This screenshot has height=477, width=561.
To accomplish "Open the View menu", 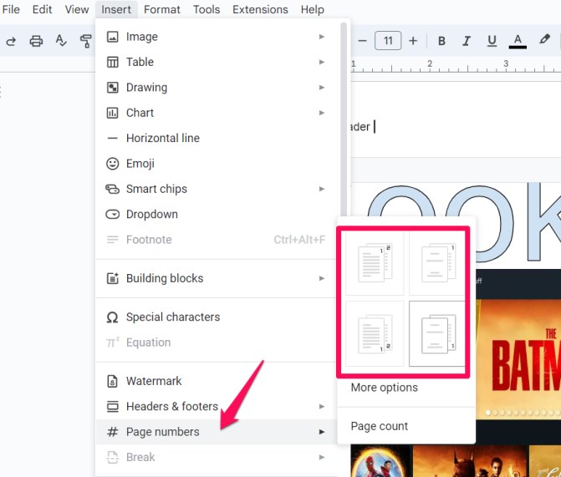I will (77, 9).
